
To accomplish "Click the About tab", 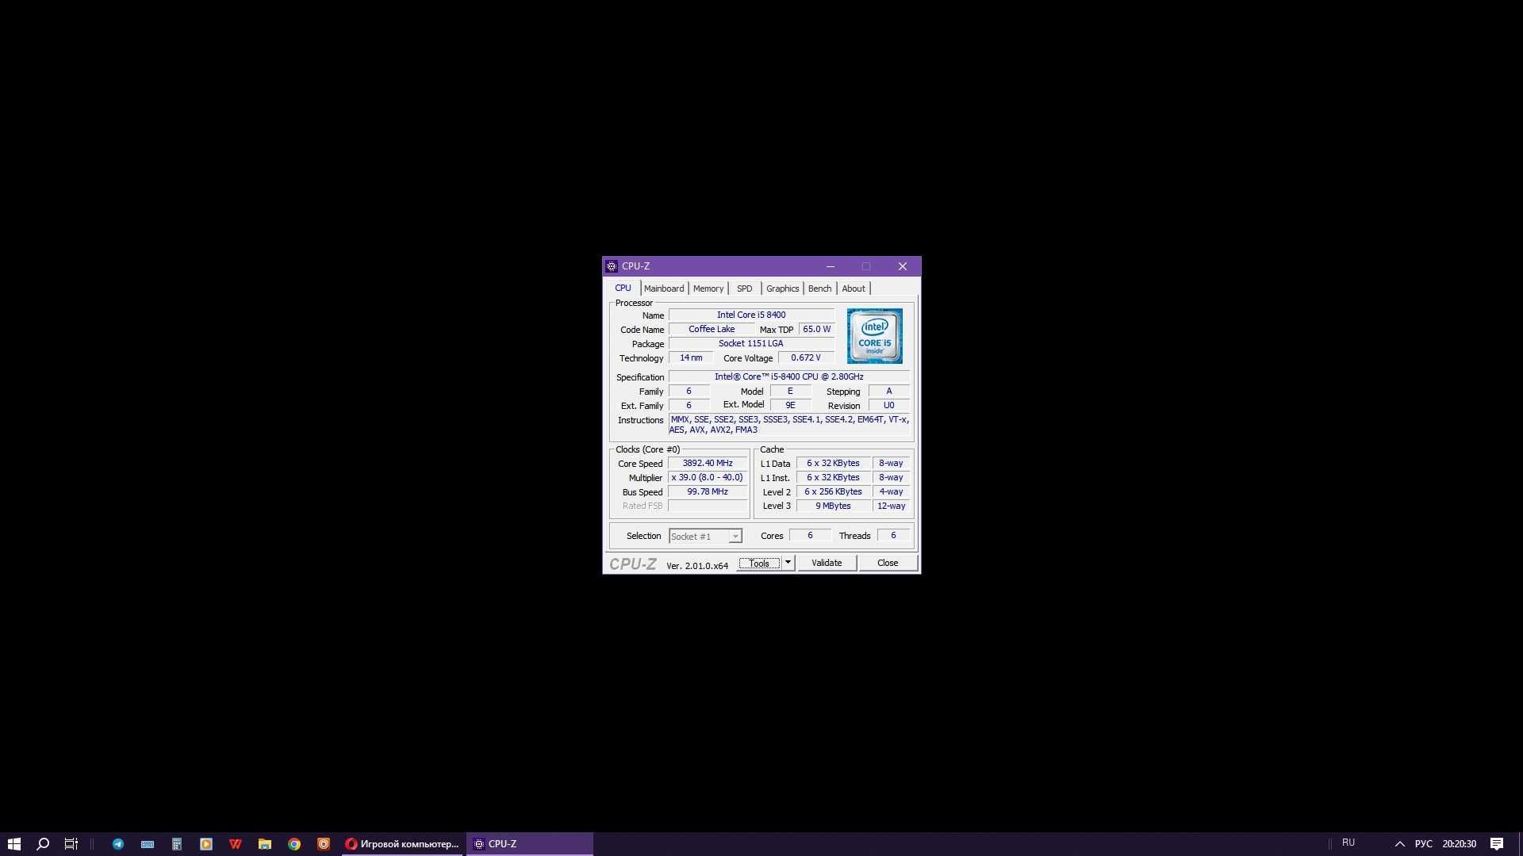I will tap(854, 288).
